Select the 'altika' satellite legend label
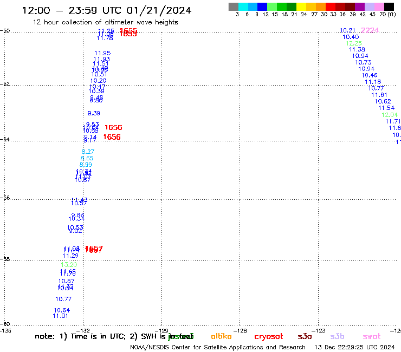This screenshot has width=401, height=352. (221, 336)
